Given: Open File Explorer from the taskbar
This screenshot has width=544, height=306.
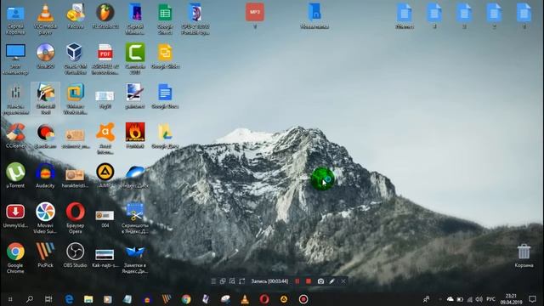Looking at the screenshot, I should pos(88,299).
